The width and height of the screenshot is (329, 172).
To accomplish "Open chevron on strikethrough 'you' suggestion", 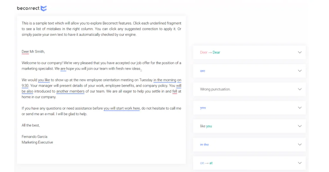I will point(299,108).
